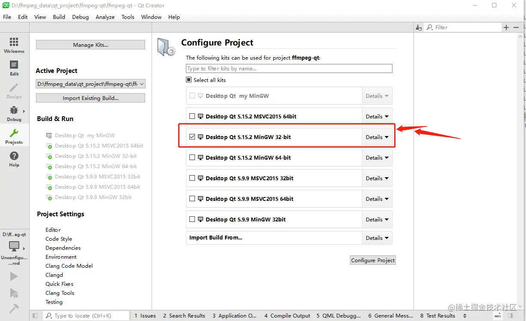Open Clang Code Model settings
This screenshot has height=321, width=526.
point(69,266)
